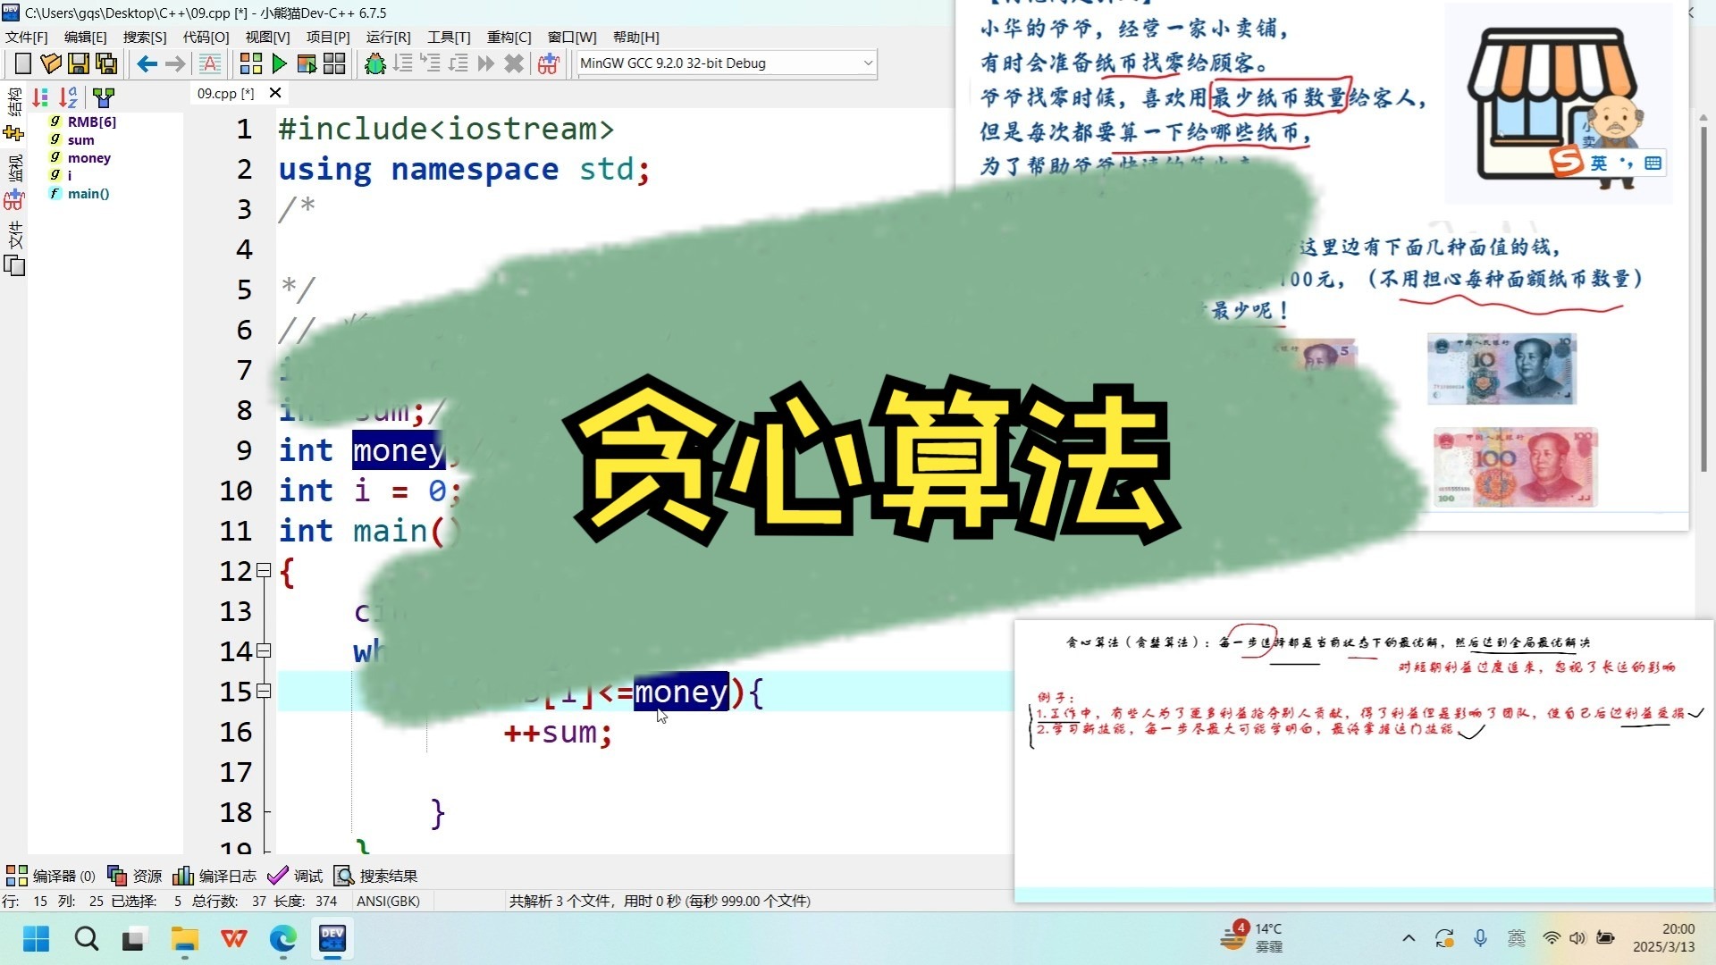The width and height of the screenshot is (1716, 965).
Task: Rebuild all with the grid icon
Action: (x=334, y=63)
